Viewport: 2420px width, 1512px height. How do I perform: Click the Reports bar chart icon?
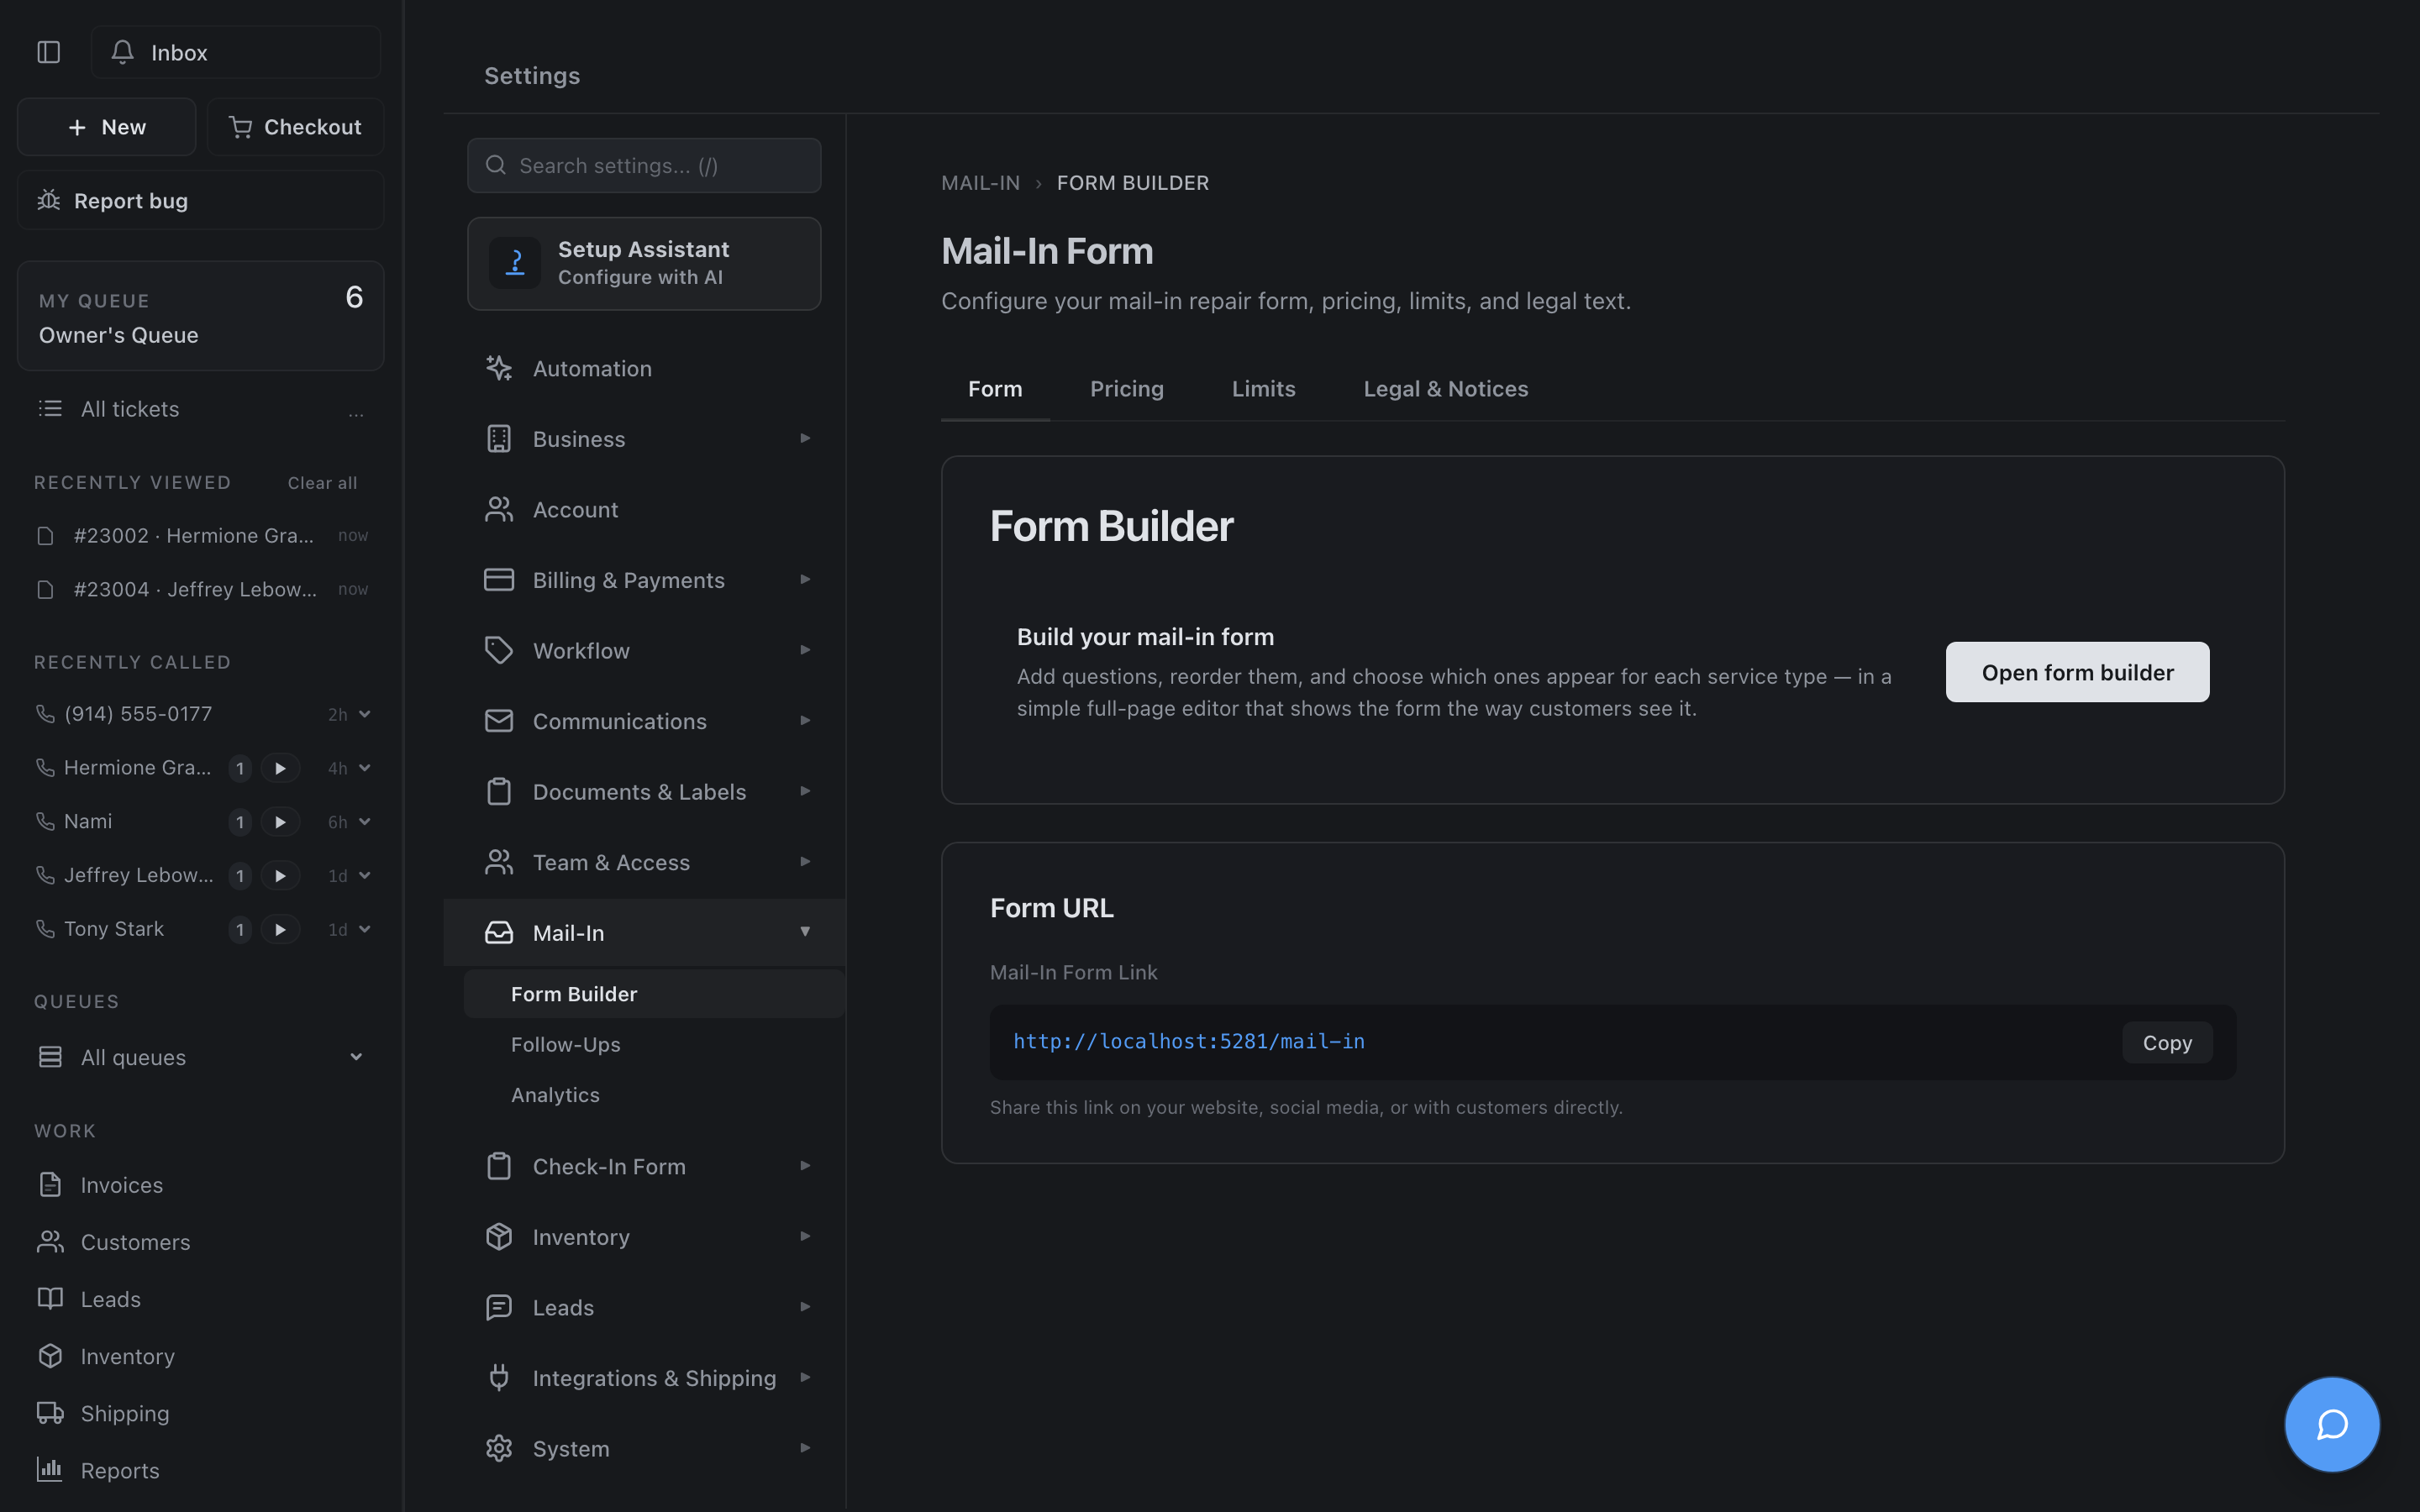pos(50,1469)
